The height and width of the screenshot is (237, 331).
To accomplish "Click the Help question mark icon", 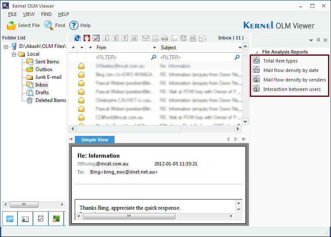I will pyautogui.click(x=74, y=25).
